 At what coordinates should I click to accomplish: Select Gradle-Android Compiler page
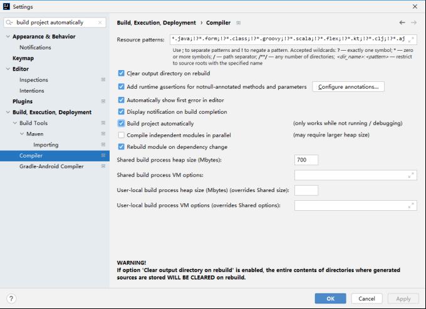pyautogui.click(x=51, y=166)
